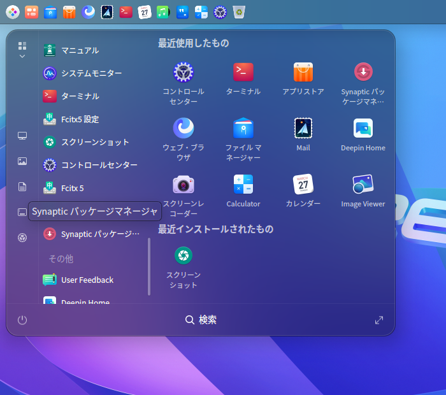This screenshot has width=446, height=395.
Task: Open Desktop folder shortcut in launcher sidebar
Action: tap(22, 212)
